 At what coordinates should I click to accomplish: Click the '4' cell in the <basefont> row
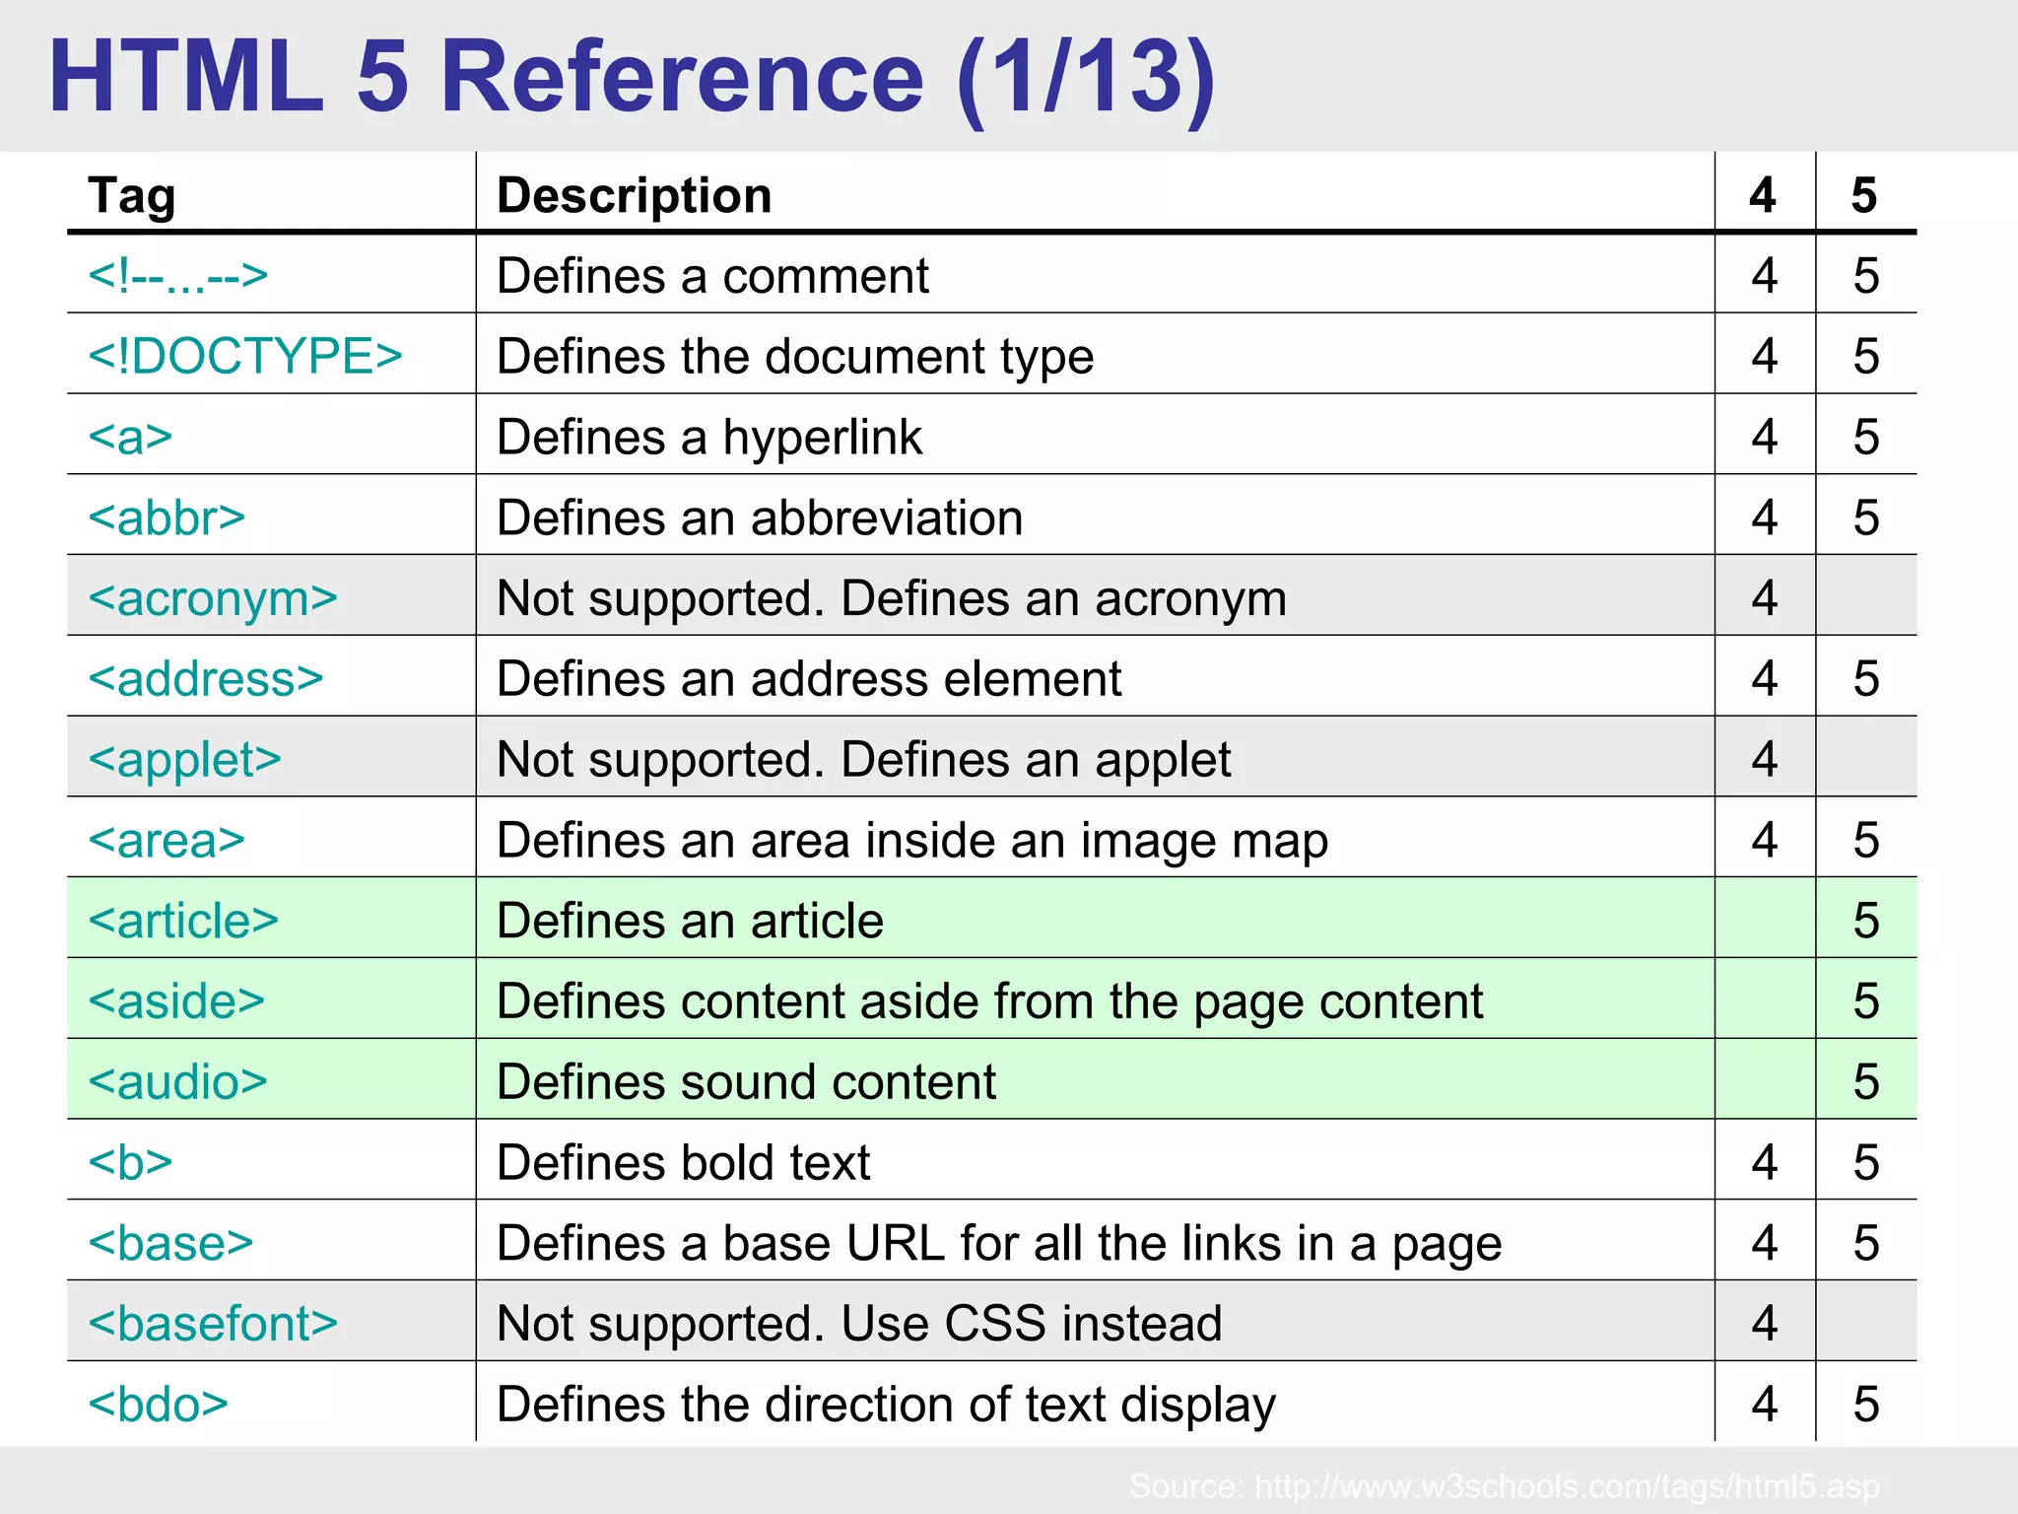(x=1765, y=1324)
